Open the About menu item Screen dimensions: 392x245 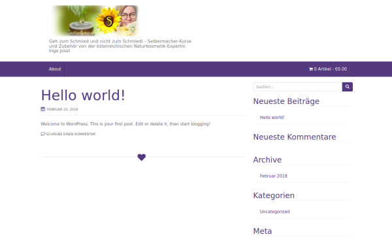[55, 69]
